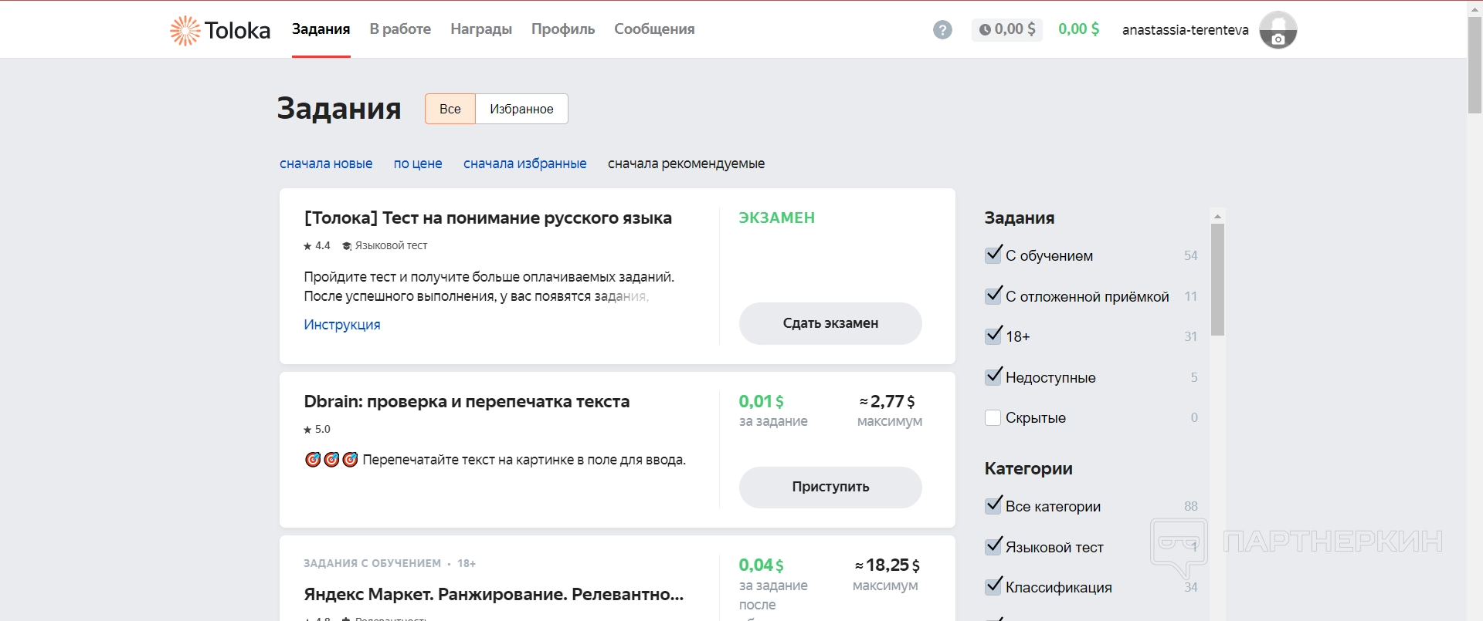Image resolution: width=1483 pixels, height=621 pixels.
Task: Select the Избранное tab
Action: 521,109
